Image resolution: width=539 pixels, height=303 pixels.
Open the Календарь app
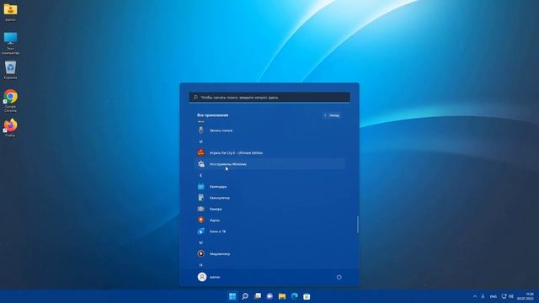(269, 186)
